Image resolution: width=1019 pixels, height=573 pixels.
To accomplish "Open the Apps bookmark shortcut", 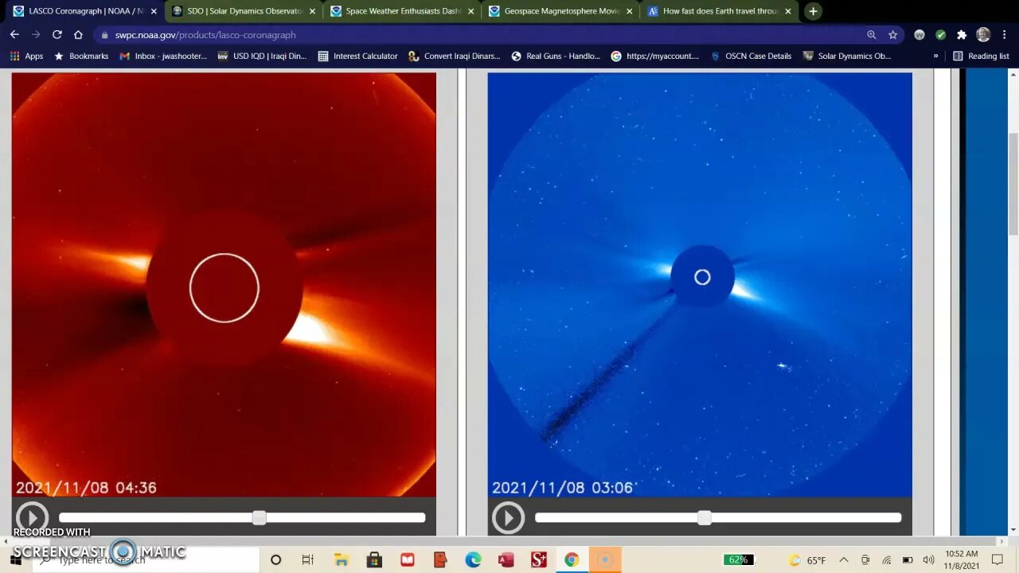I will coord(26,57).
